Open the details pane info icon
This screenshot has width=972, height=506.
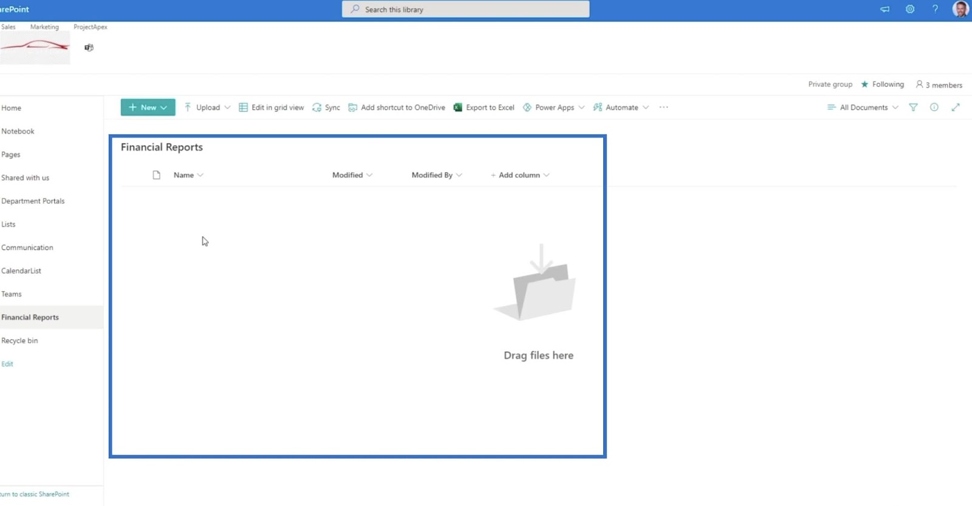click(934, 107)
